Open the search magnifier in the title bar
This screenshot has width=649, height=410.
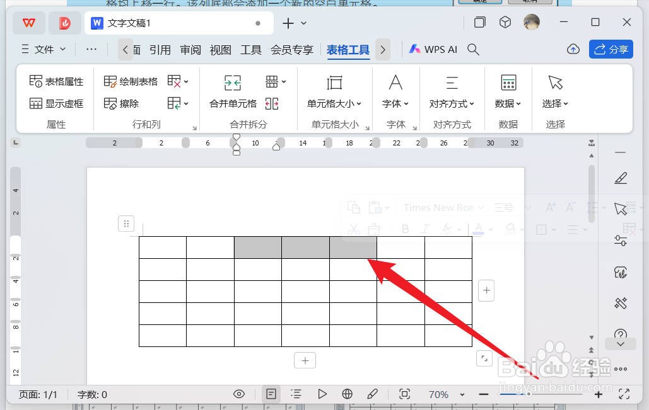[473, 48]
